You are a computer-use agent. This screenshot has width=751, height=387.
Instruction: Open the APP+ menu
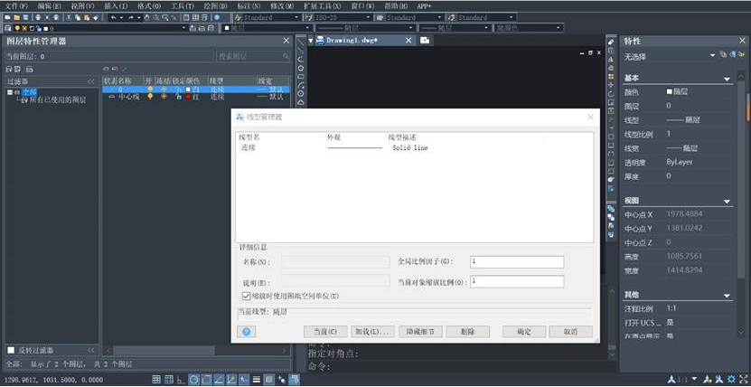click(x=424, y=6)
